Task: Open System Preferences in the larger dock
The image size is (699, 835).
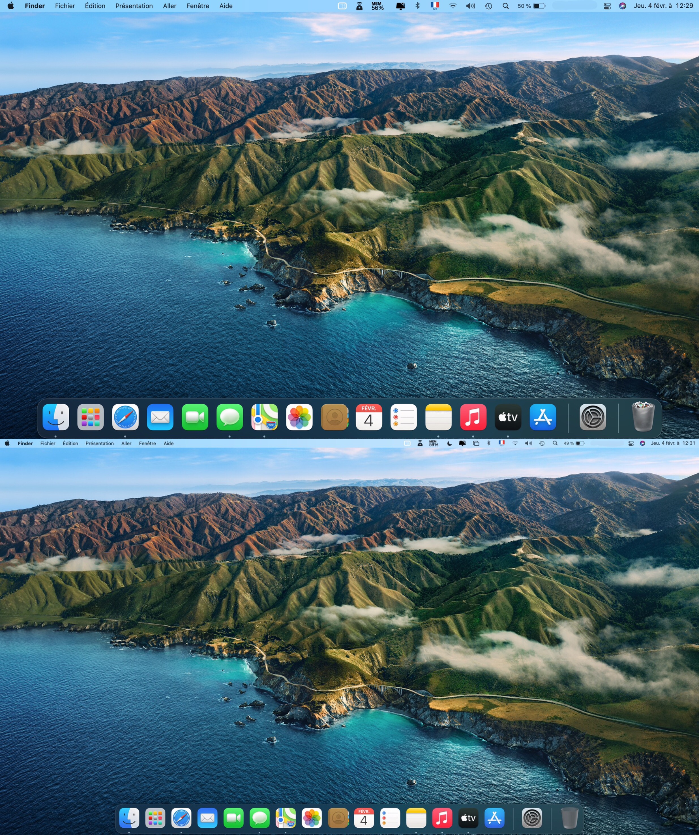Action: [592, 417]
